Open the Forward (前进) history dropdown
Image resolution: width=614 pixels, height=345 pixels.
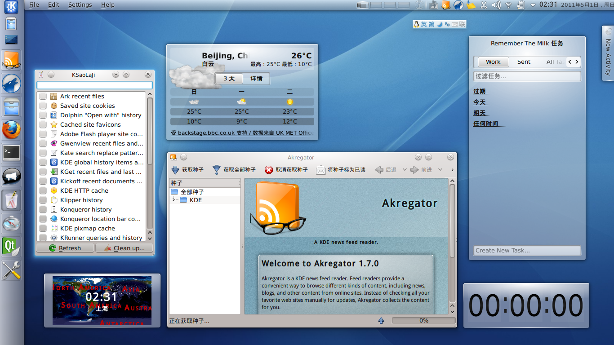click(x=440, y=170)
